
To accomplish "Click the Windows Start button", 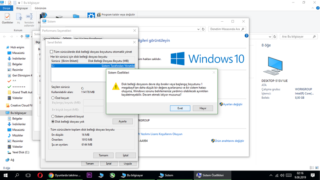I will [6, 175].
